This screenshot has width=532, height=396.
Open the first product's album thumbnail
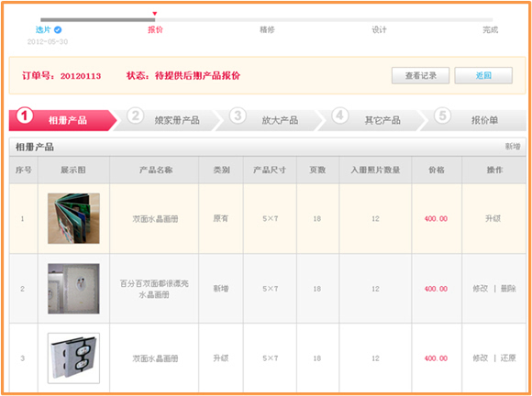point(73,218)
